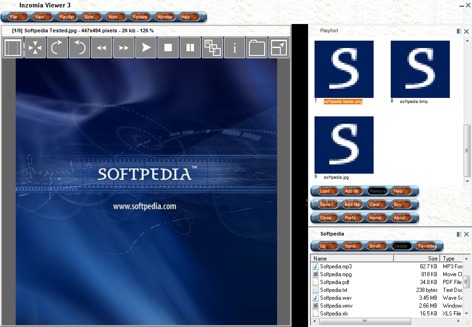Click the fit-to-center arrows icon
Screen dimensions: 472x327
[x=35, y=48]
